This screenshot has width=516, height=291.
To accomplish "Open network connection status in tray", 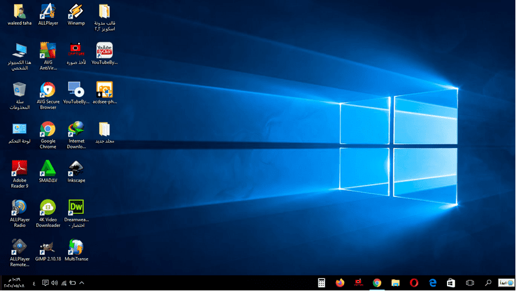I will click(x=64, y=283).
